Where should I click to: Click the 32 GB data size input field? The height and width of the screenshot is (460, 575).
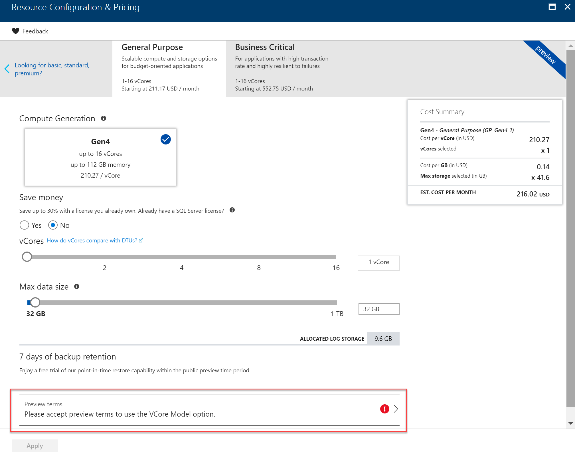coord(378,309)
